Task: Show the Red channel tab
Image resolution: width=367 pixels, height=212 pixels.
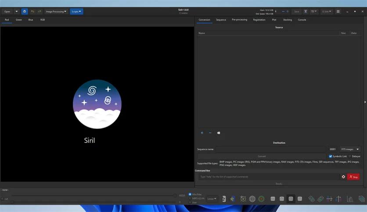Action: click(7, 20)
